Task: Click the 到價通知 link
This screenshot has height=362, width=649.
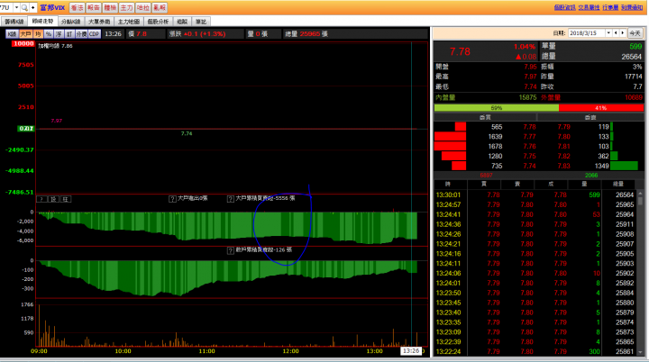Action: (x=632, y=7)
